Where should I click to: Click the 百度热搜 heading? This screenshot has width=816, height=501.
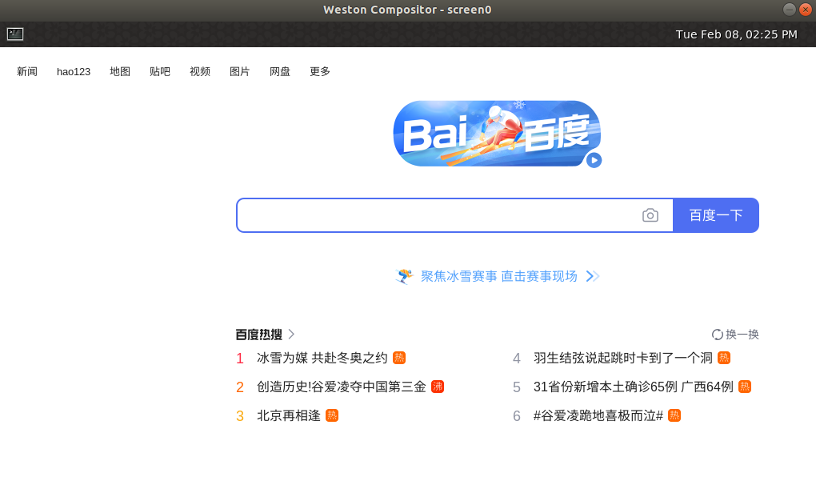pos(258,335)
